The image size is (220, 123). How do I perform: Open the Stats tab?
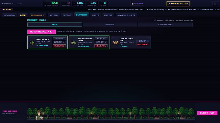(96, 15)
